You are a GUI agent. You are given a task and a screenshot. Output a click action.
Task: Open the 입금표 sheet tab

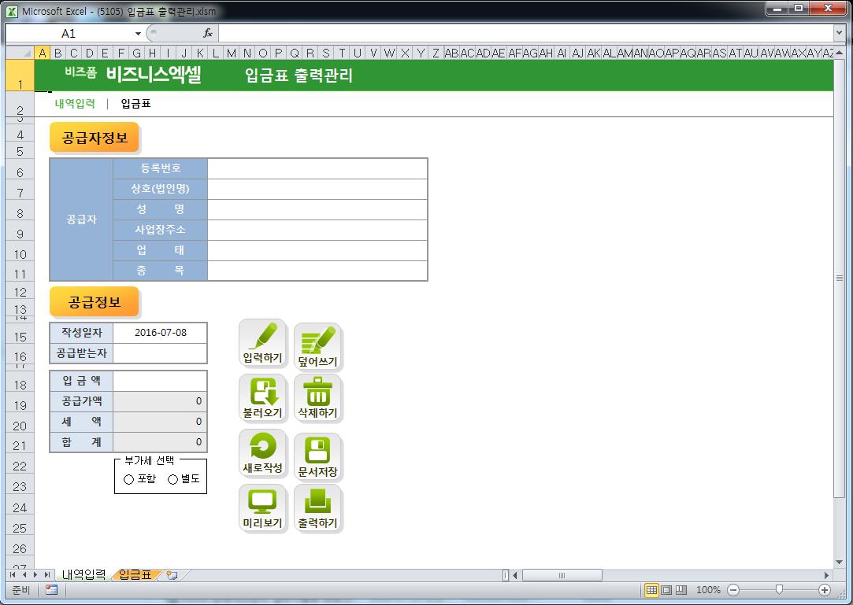(x=135, y=574)
